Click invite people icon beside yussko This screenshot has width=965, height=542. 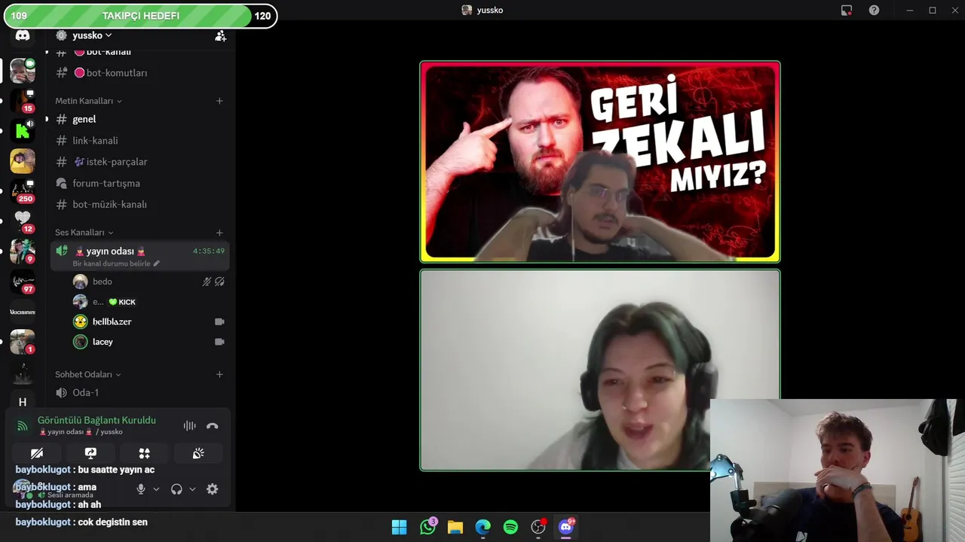tap(220, 35)
